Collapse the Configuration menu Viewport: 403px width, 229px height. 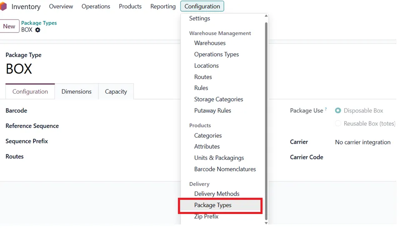pos(202,6)
